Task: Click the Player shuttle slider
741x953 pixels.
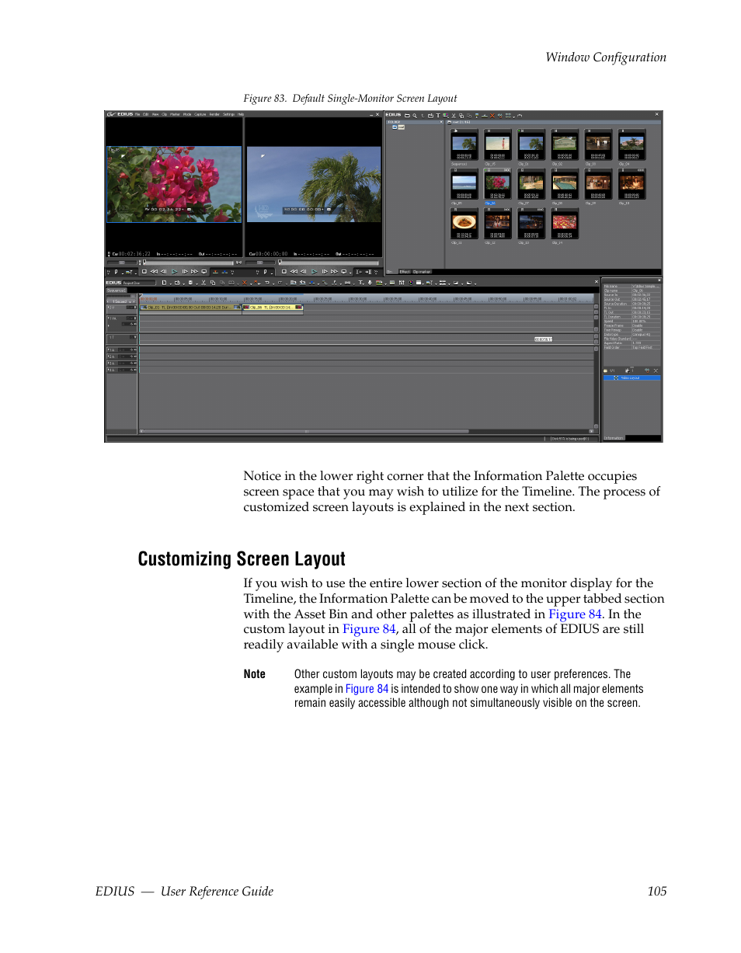Action: (122, 263)
